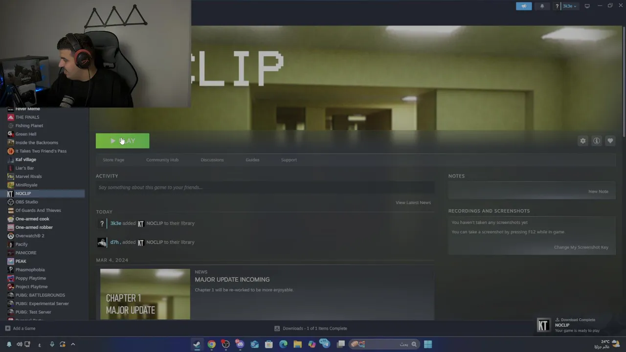Image resolution: width=626 pixels, height=352 pixels.
Task: Click Change My Screenshot Key link
Action: coord(581,247)
